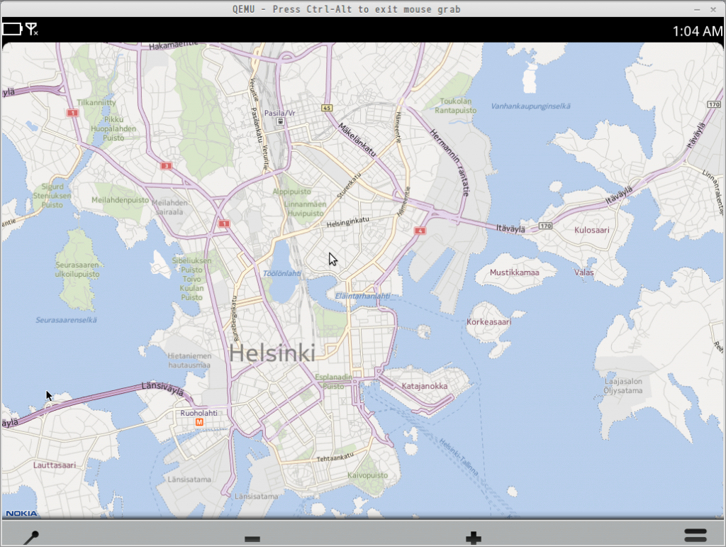Click route 4 road shield
726x547 pixels.
[x=420, y=231]
